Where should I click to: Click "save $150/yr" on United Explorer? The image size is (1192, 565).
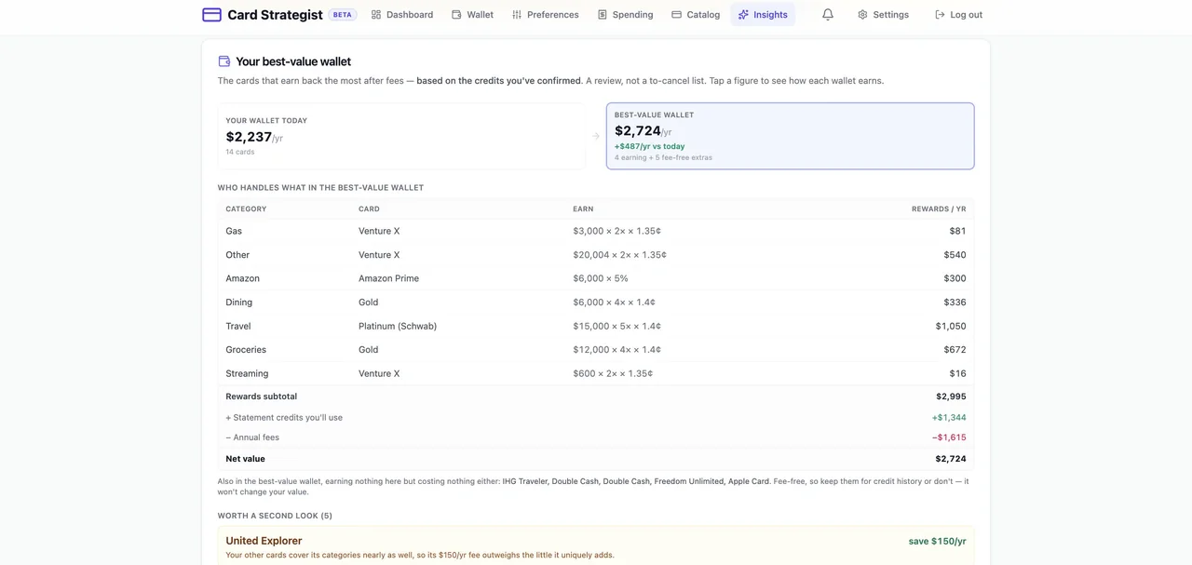click(937, 541)
